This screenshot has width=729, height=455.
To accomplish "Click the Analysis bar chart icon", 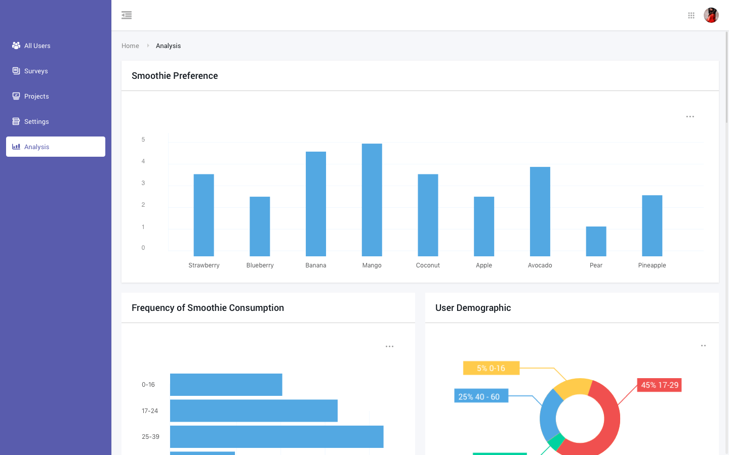I will pyautogui.click(x=16, y=147).
